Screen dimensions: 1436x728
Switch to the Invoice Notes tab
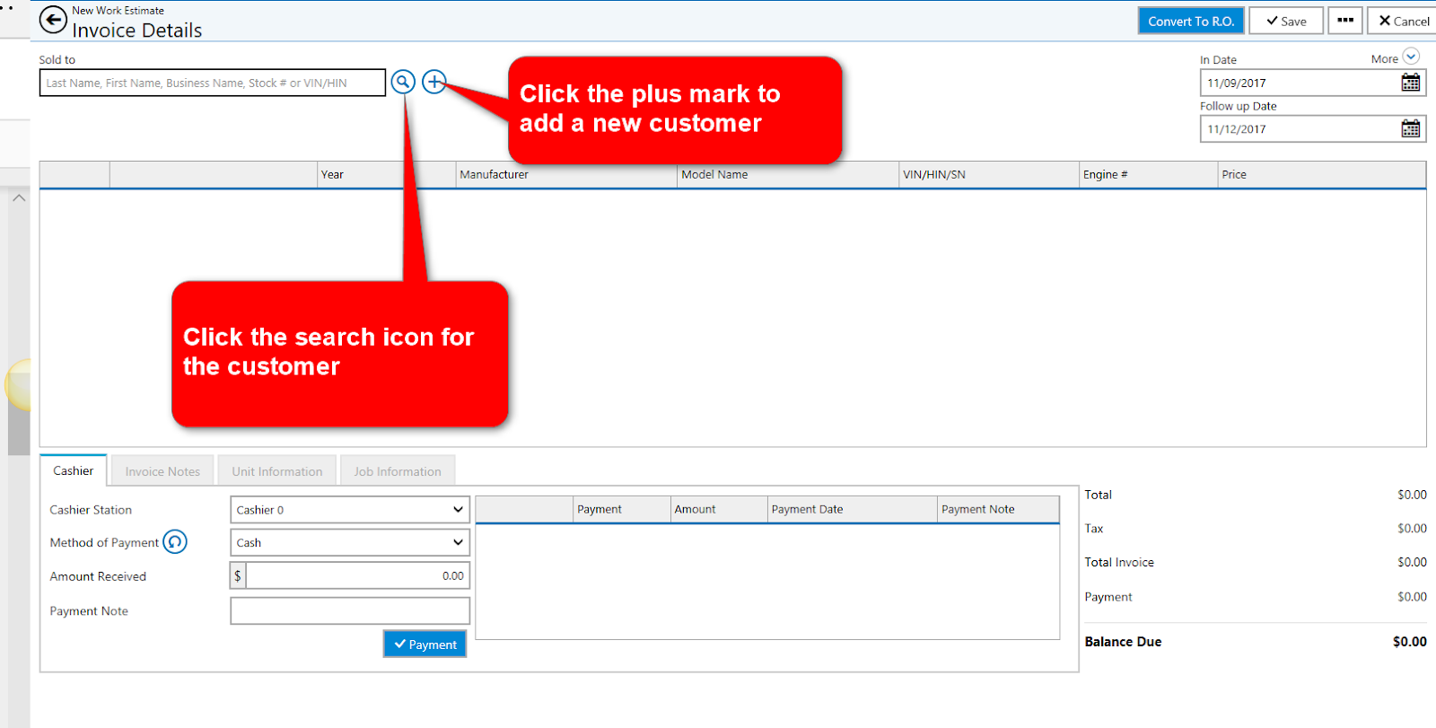point(162,471)
